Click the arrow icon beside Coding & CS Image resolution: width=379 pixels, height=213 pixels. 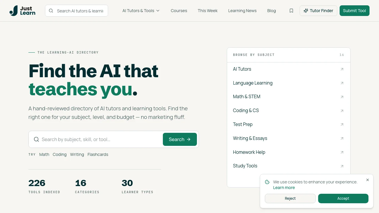click(342, 111)
